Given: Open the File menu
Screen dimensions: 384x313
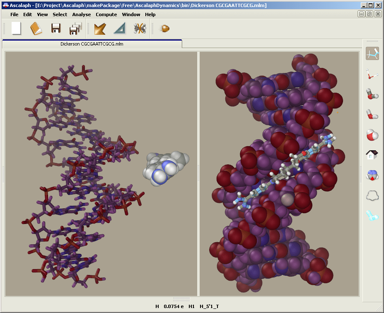Looking at the screenshot, I should (14, 14).
